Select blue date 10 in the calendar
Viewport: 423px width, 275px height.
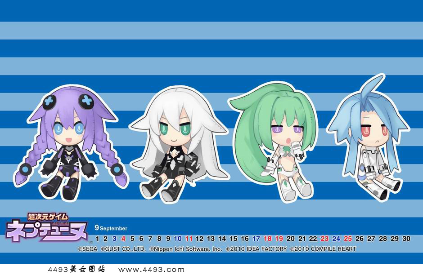coord(177,239)
